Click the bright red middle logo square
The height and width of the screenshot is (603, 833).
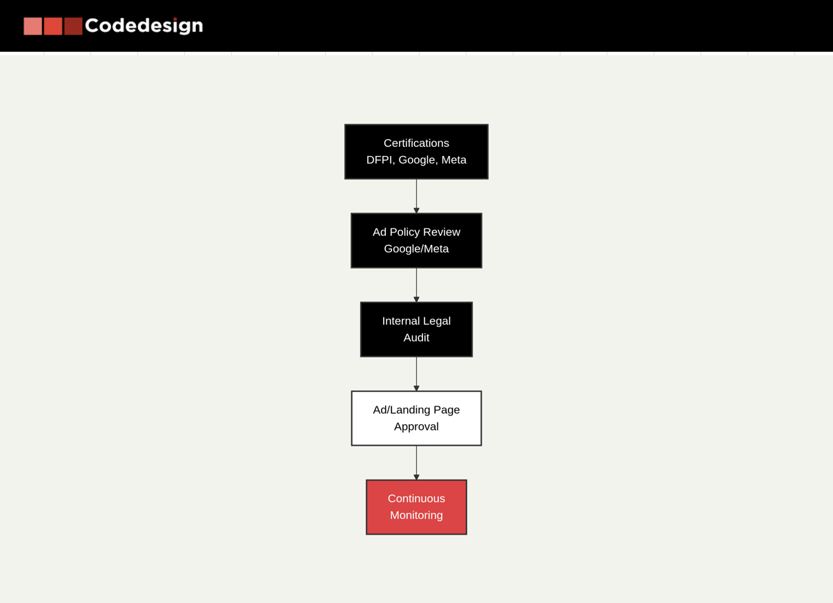tap(53, 26)
